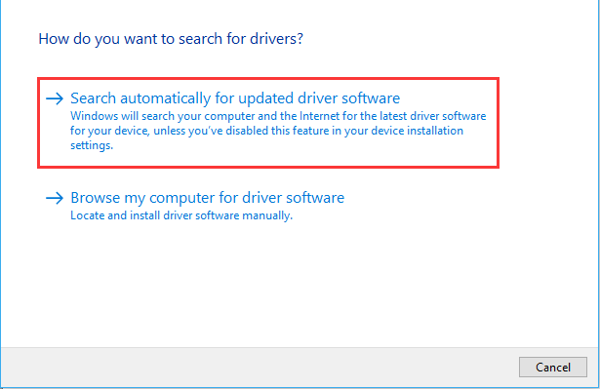This screenshot has height=389, width=600.
Task: Click the arrow icon beside Search automatically
Action: click(x=55, y=98)
